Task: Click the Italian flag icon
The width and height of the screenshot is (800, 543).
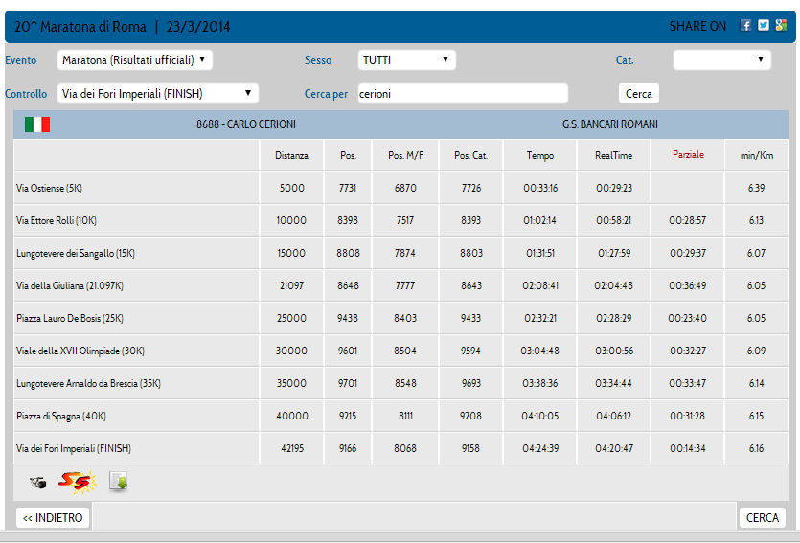Action: [37, 124]
